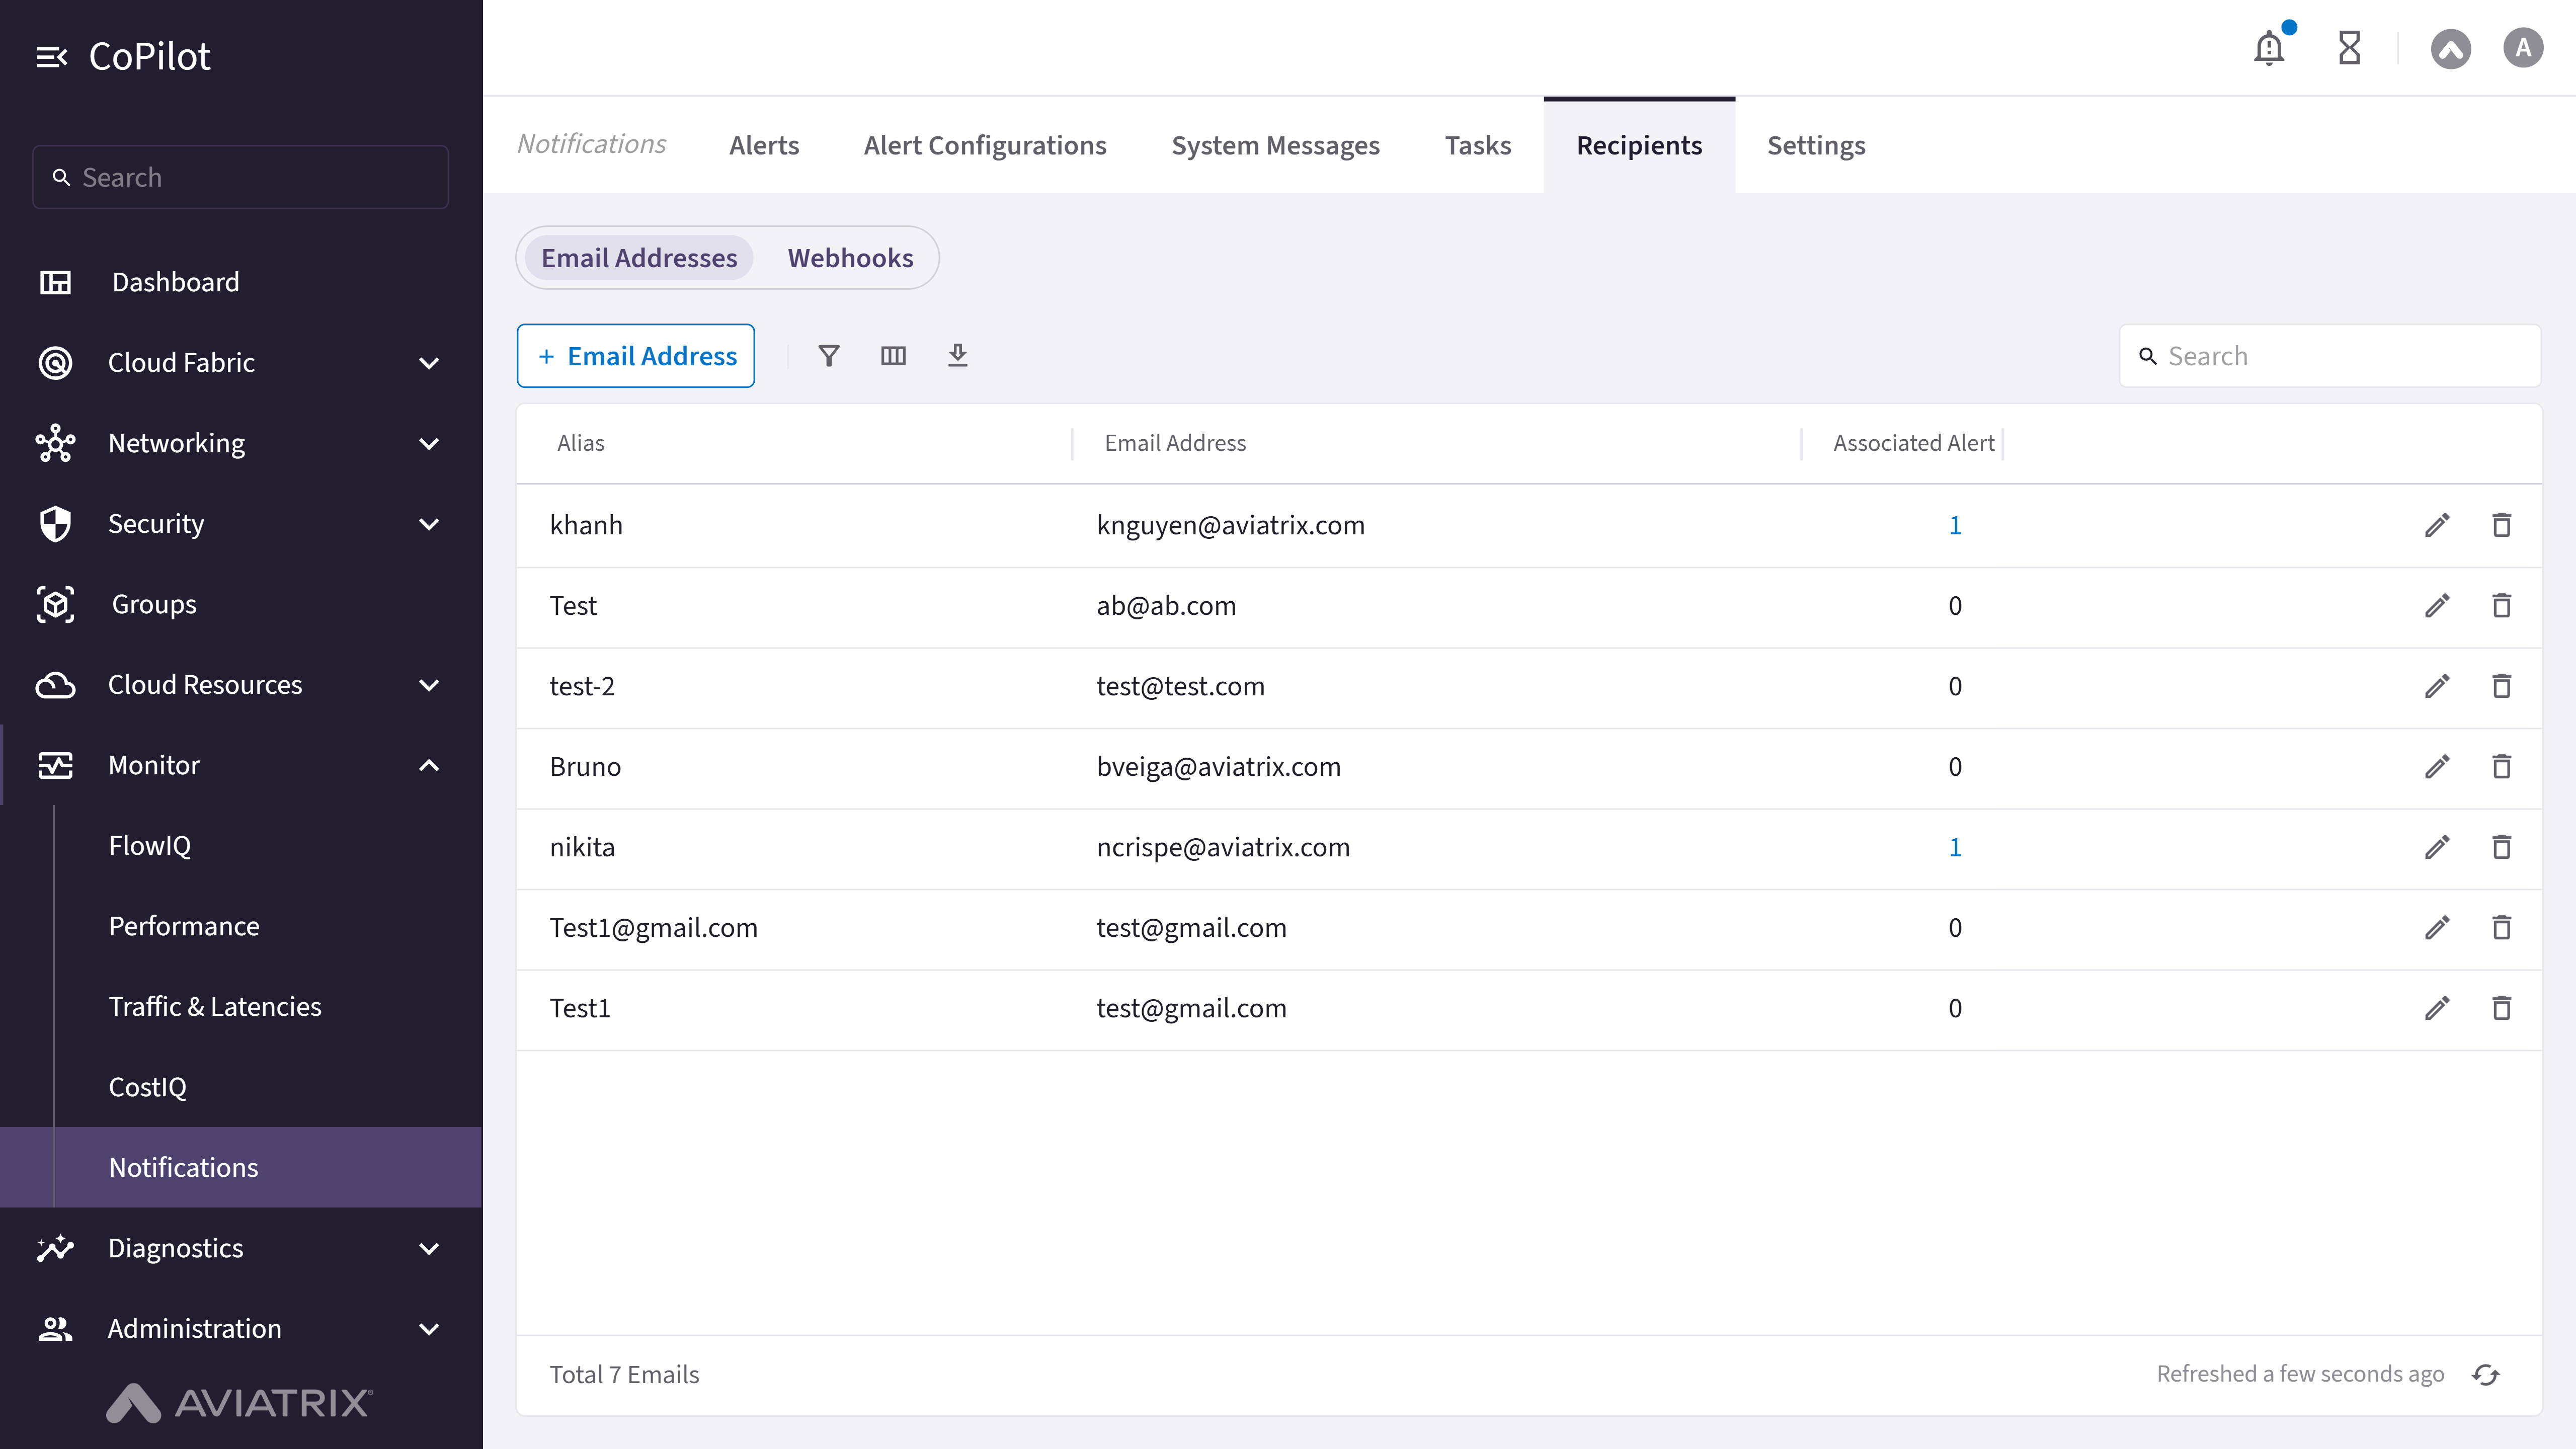Open the associated alert link for nikita

point(1955,847)
